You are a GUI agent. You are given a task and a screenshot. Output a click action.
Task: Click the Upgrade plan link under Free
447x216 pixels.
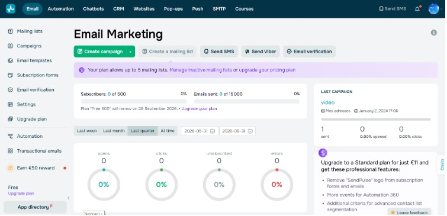tap(21, 193)
